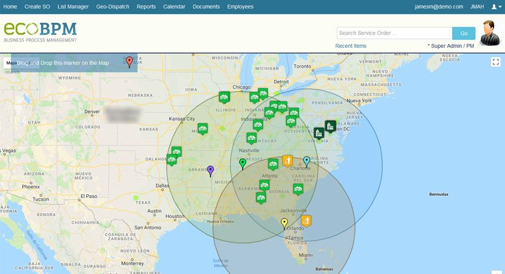The image size is (505, 274).
Task: Open the Home menu item
Action: pyautogui.click(x=10, y=7)
